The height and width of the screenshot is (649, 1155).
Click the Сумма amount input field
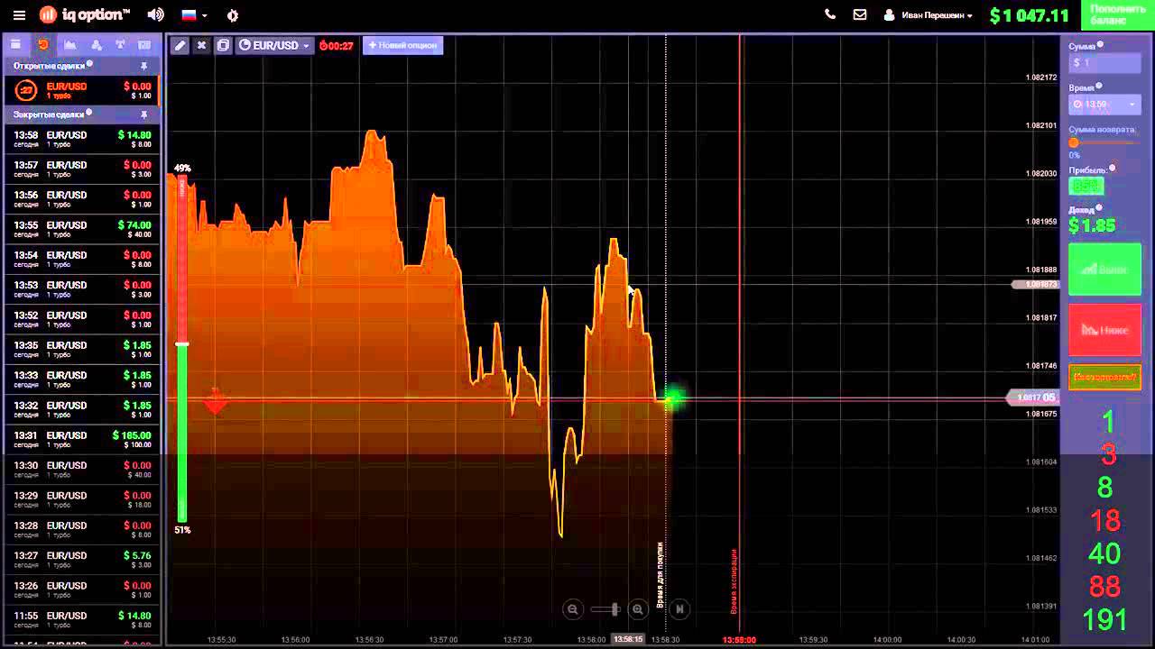[1105, 62]
